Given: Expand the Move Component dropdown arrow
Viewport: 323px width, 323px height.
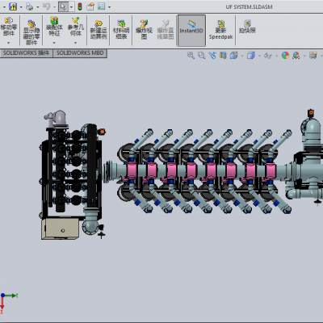Looking at the screenshot, I should pyautogui.click(x=9, y=43).
